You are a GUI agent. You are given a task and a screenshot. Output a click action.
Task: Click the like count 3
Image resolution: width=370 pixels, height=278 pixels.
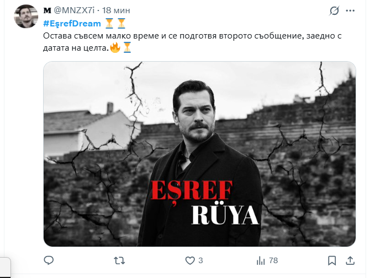click(x=200, y=260)
